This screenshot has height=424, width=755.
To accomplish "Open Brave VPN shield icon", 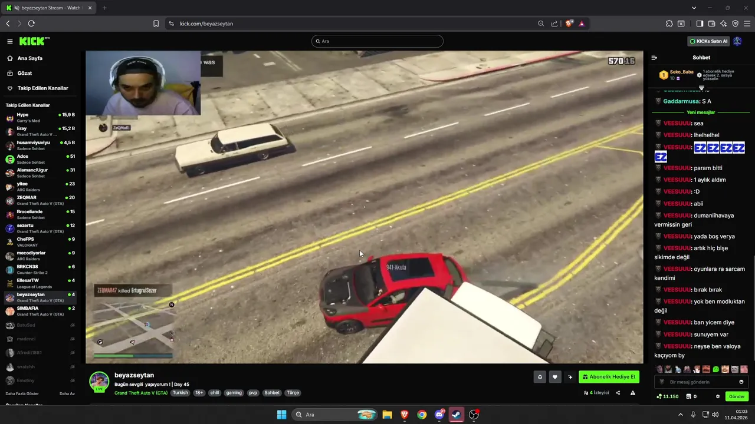I will pyautogui.click(x=735, y=24).
